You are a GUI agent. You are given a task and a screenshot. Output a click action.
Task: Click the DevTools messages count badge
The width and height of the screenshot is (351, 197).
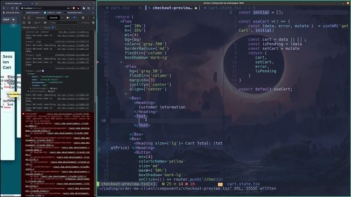click(x=75, y=18)
